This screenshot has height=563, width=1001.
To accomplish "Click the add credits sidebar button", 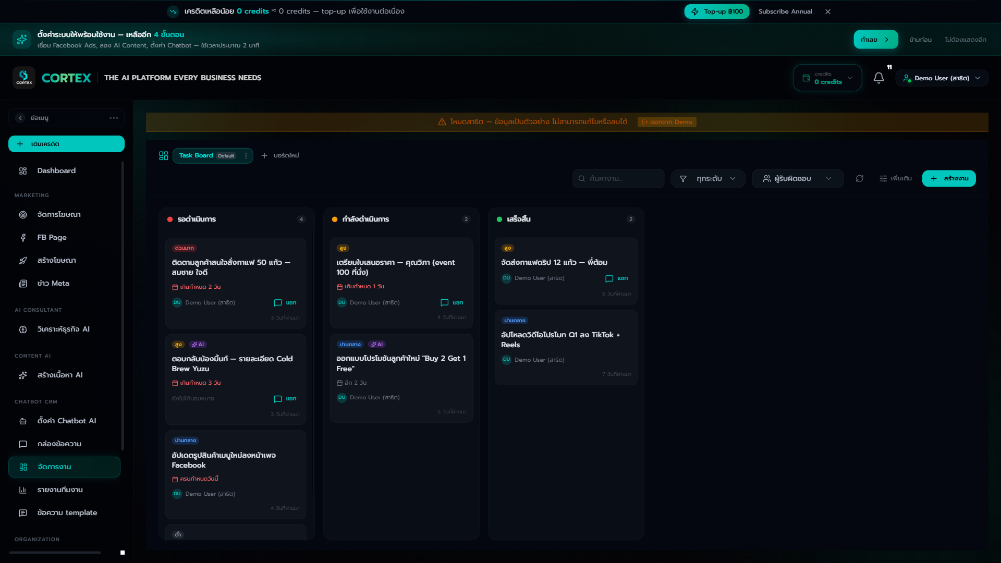I will [x=66, y=144].
